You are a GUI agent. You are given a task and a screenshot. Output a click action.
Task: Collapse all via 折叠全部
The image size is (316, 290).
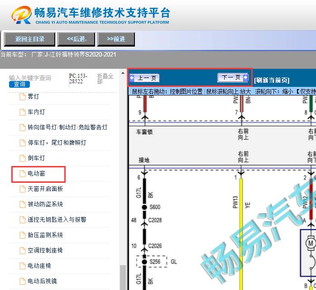pyautogui.click(x=105, y=79)
